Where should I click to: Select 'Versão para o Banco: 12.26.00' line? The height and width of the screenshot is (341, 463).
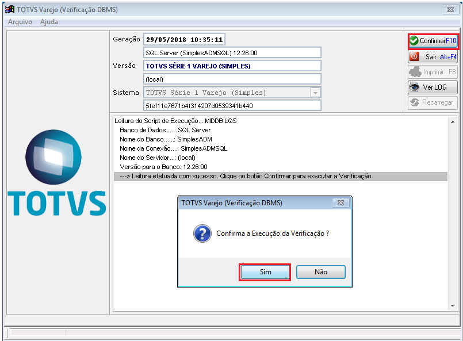tap(163, 167)
